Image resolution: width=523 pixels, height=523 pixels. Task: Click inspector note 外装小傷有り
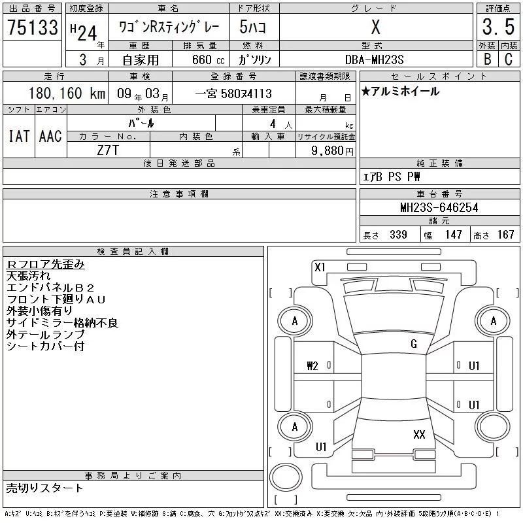coord(39,311)
